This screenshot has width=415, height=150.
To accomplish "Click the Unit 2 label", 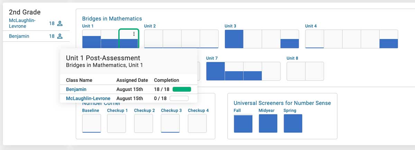I will [150, 26].
